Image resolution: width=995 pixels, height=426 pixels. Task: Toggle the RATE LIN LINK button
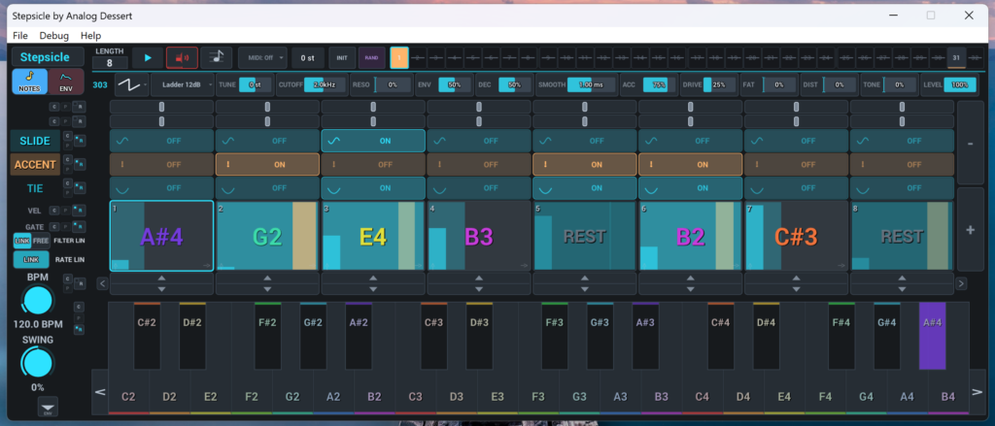[x=31, y=259]
